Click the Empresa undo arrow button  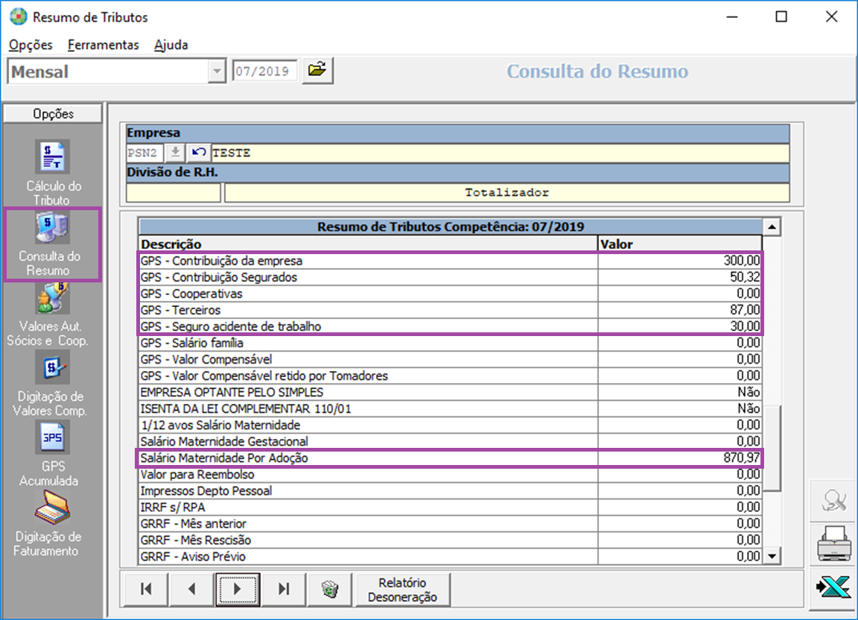point(199,152)
